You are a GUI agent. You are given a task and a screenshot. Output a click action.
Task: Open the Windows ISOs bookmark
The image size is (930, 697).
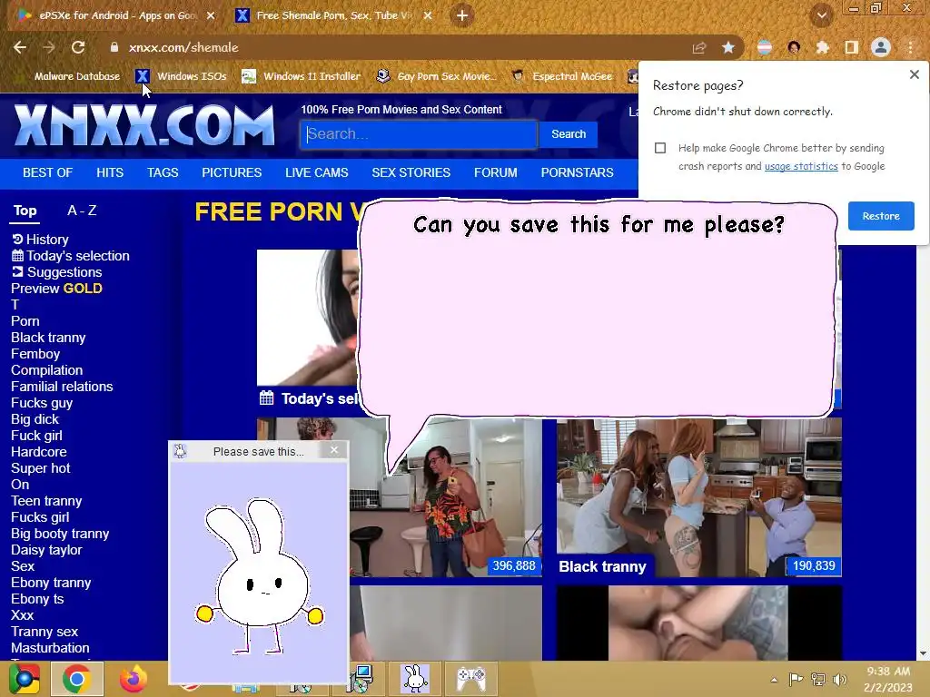tap(192, 76)
